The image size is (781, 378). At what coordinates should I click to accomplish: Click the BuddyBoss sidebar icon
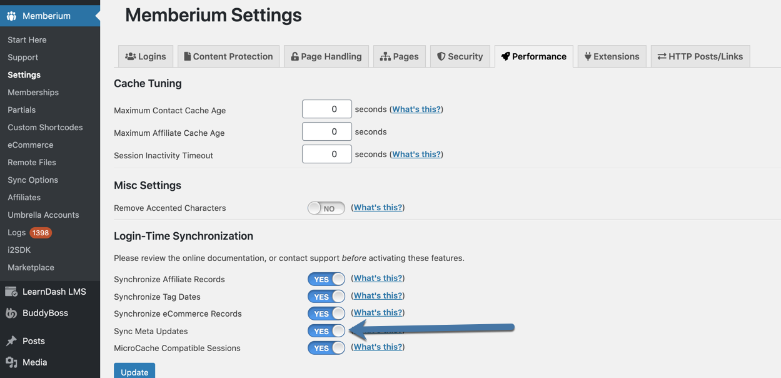[x=11, y=313]
